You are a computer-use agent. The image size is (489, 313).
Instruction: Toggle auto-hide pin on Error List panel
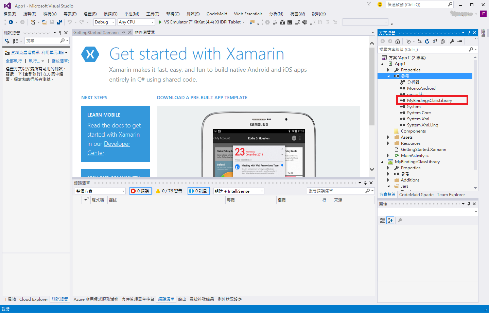(x=366, y=183)
